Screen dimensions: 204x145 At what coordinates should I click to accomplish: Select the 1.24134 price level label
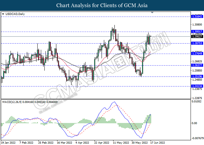pos(197,86)
